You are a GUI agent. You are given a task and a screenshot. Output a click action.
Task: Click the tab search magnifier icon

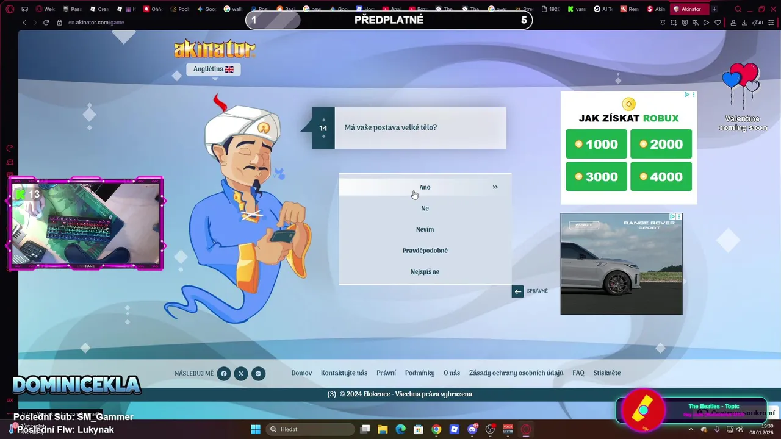[x=738, y=9]
